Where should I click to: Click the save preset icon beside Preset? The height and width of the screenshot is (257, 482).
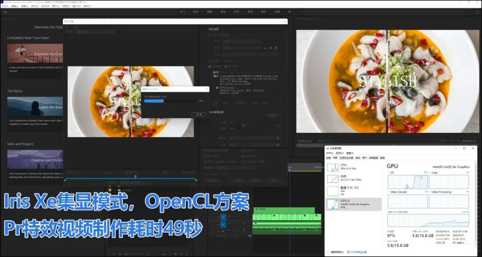click(x=265, y=48)
